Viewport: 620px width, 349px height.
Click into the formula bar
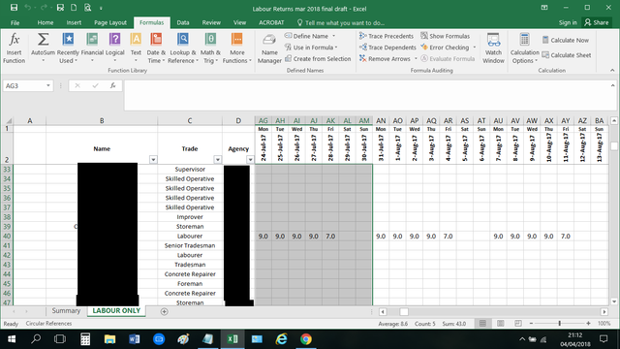(x=368, y=95)
